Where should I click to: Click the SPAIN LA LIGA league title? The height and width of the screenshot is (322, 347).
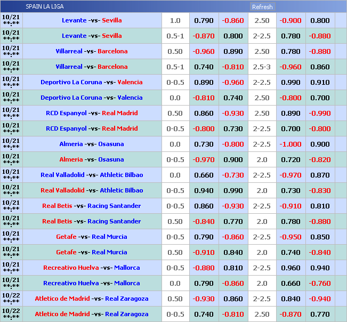point(45,7)
